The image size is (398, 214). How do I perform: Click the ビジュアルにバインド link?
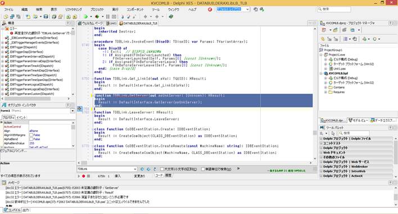[x=13, y=151]
